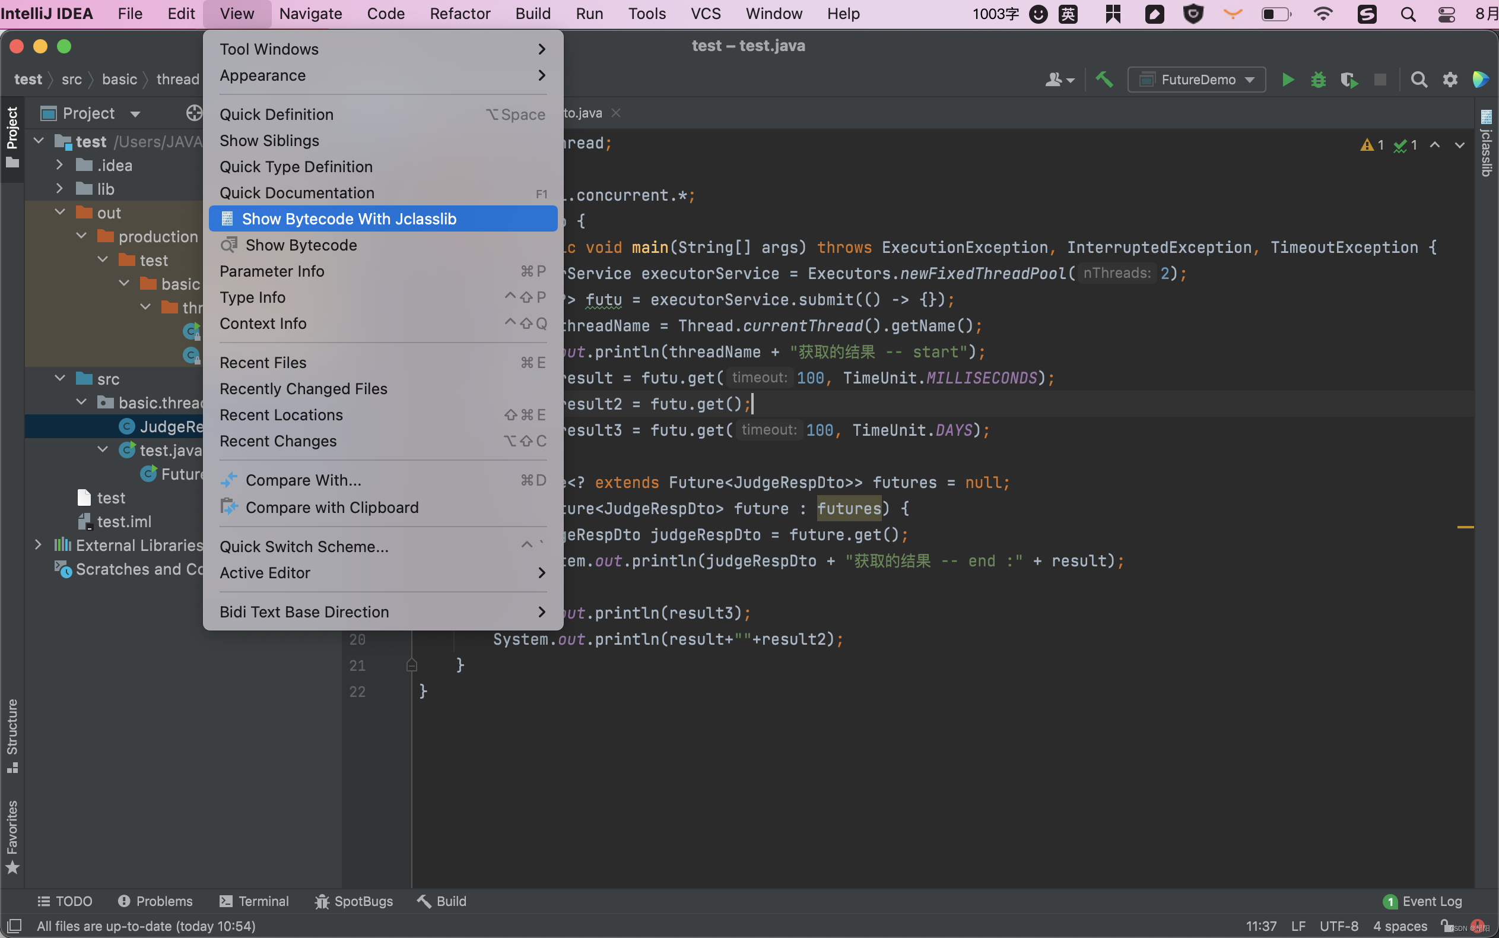This screenshot has height=938, width=1499.
Task: Collapse the out folder in tree
Action: click(x=60, y=213)
